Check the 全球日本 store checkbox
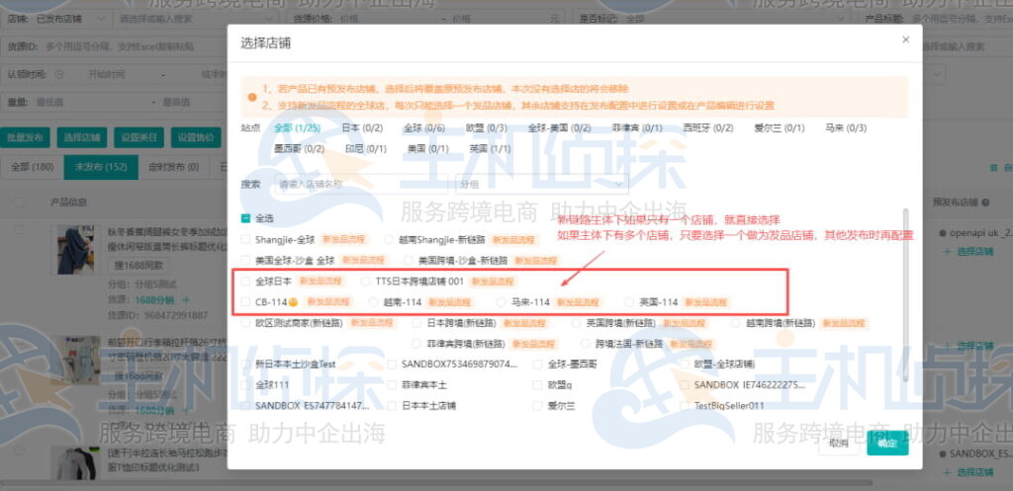Image resolution: width=1013 pixels, height=491 pixels. (x=245, y=282)
